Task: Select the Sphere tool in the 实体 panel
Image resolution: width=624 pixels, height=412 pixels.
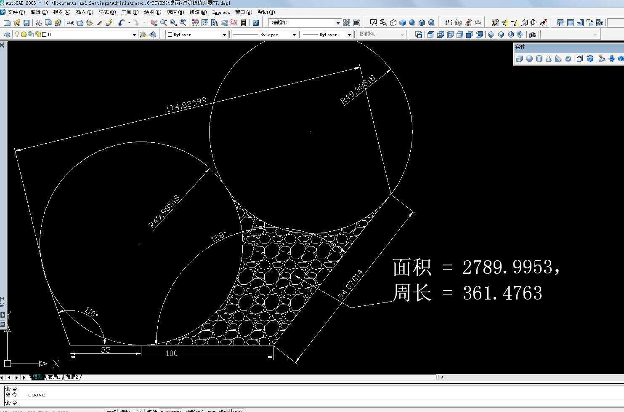Action: click(529, 59)
